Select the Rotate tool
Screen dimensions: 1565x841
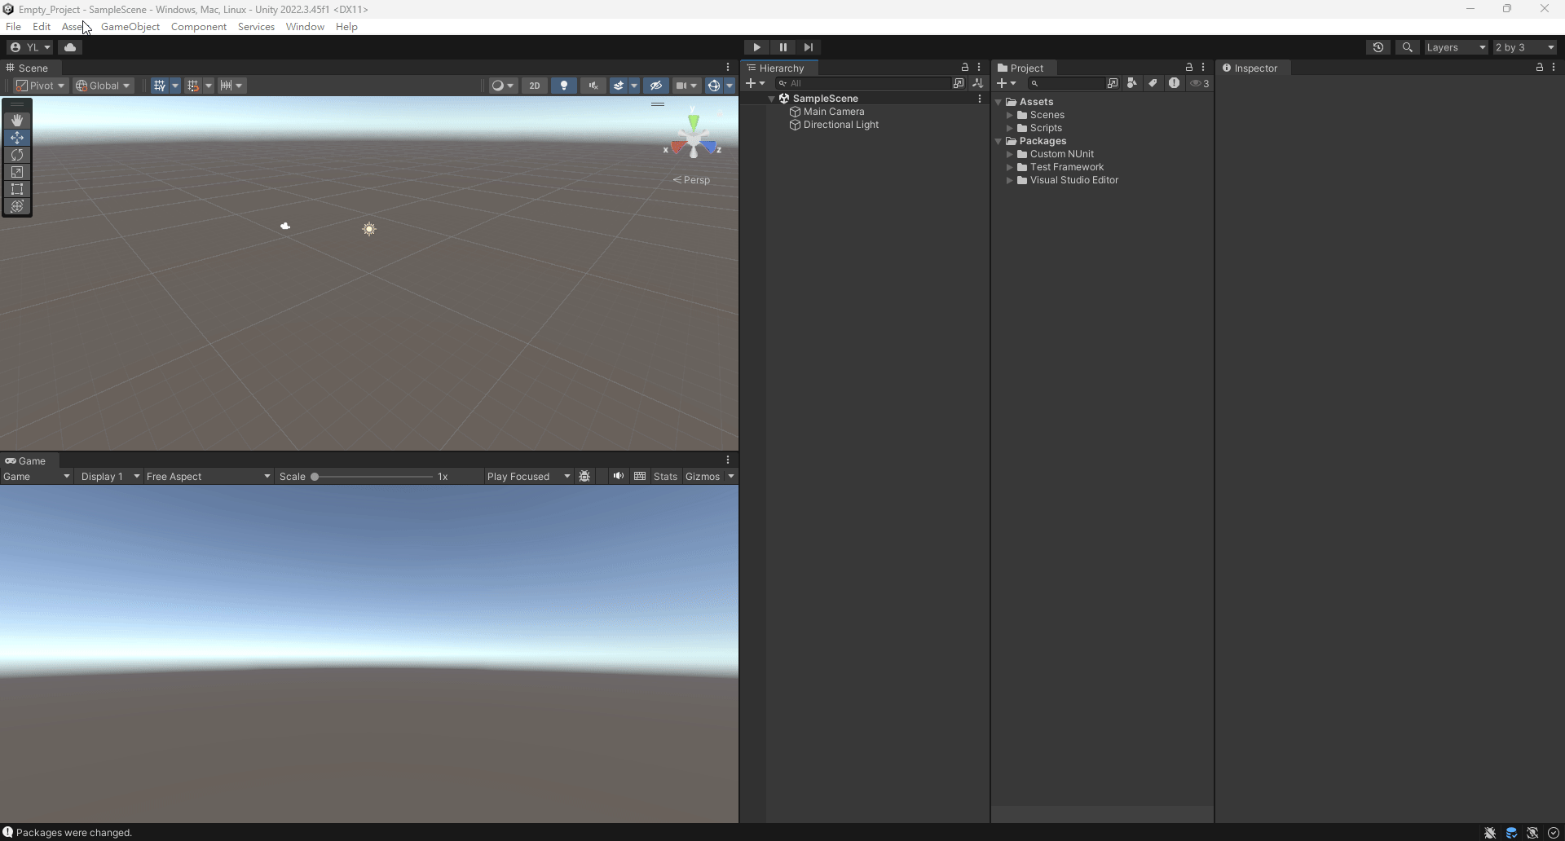(17, 155)
